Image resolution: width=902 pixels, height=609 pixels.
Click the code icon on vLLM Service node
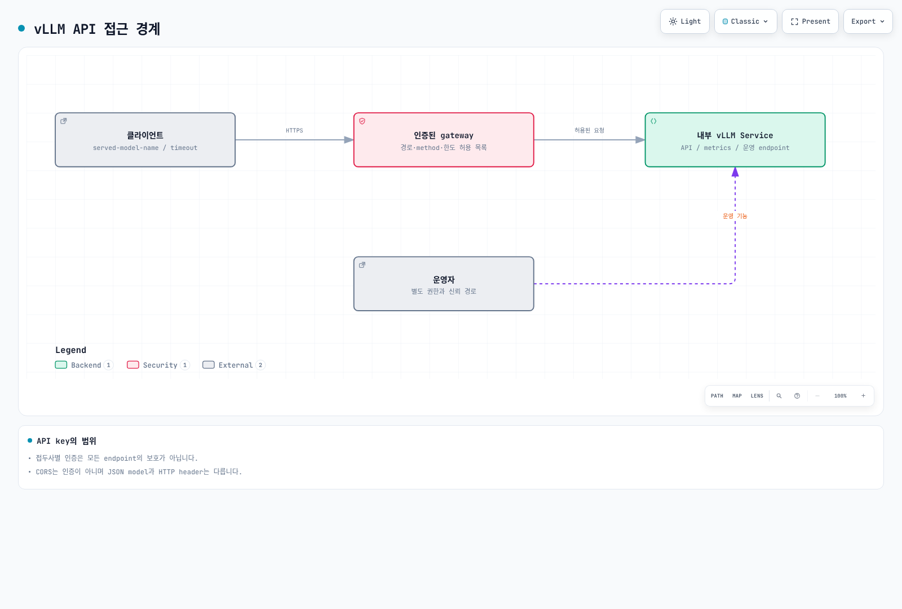(654, 121)
